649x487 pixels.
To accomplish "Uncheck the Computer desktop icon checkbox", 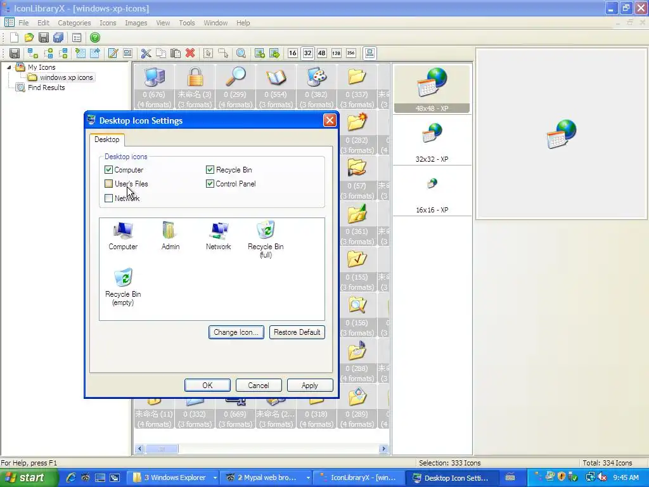I will point(109,170).
